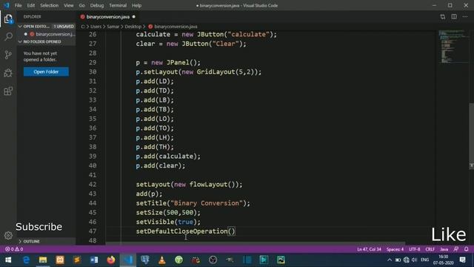474x267 pixels.
Task: Click the p.add(calculate); line
Action: (x=168, y=156)
